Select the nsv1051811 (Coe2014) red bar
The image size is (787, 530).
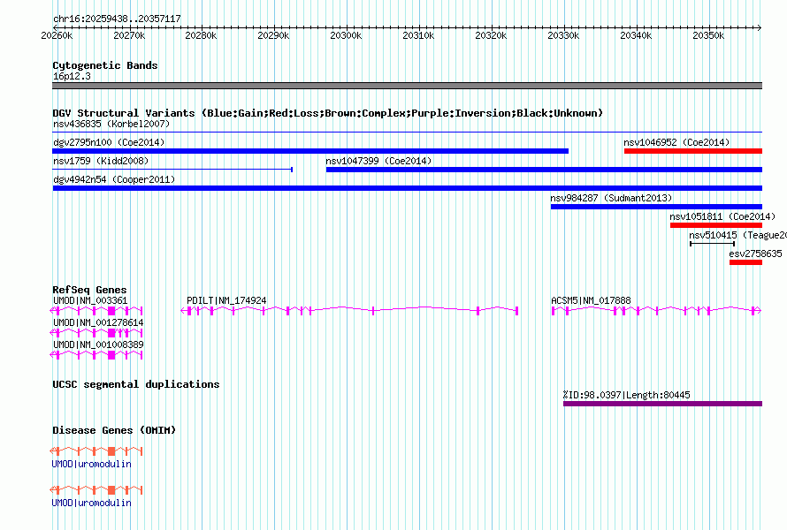(716, 225)
